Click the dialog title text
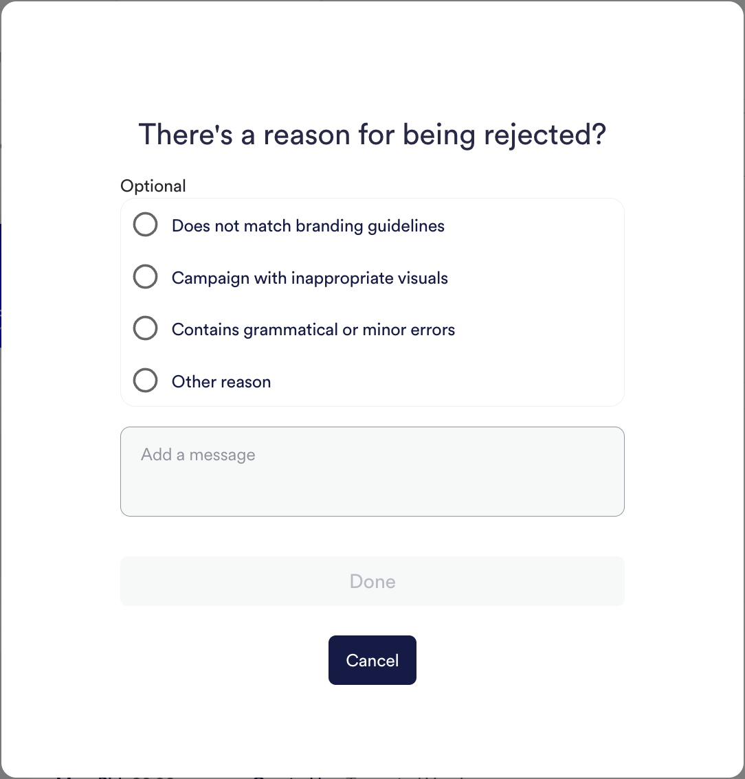 click(372, 135)
